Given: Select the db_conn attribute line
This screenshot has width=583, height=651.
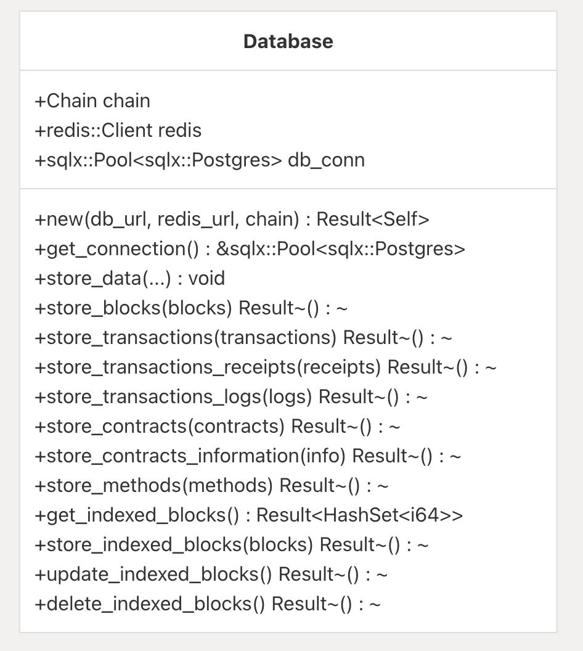Looking at the screenshot, I should (200, 160).
